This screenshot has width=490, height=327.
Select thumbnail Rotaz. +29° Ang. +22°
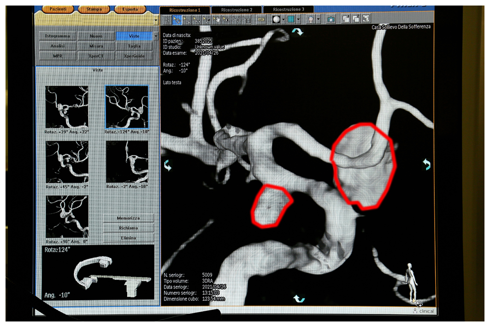(x=66, y=107)
